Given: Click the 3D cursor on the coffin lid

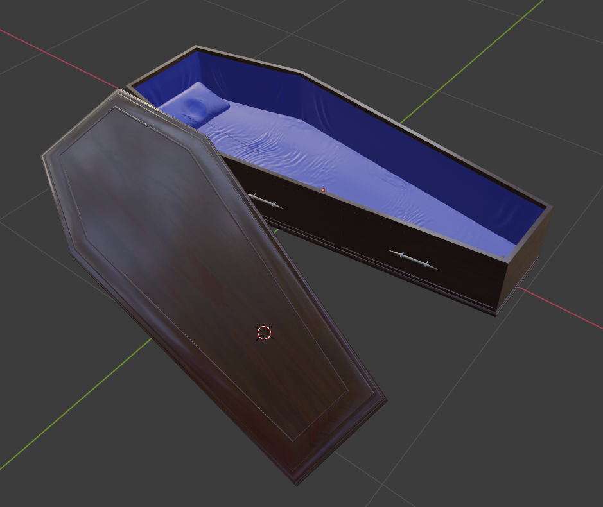Looking at the screenshot, I should pos(265,331).
